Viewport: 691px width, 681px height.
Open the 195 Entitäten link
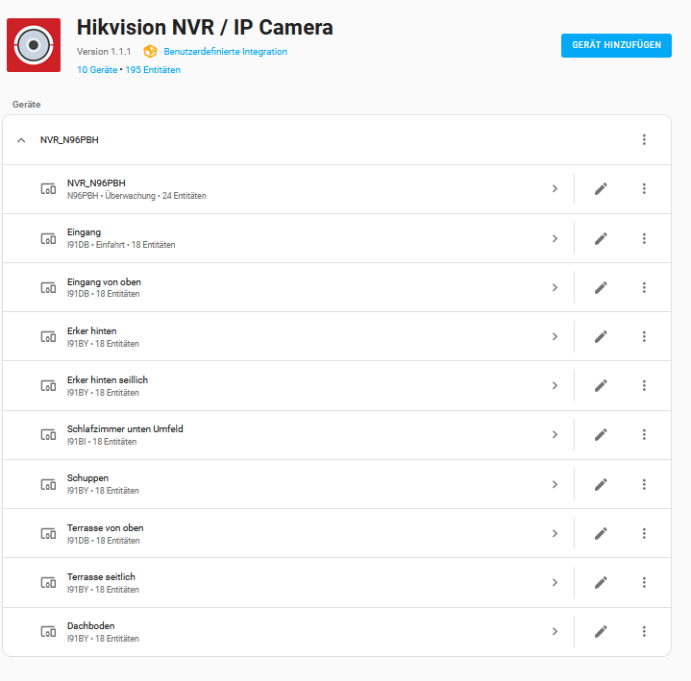153,70
